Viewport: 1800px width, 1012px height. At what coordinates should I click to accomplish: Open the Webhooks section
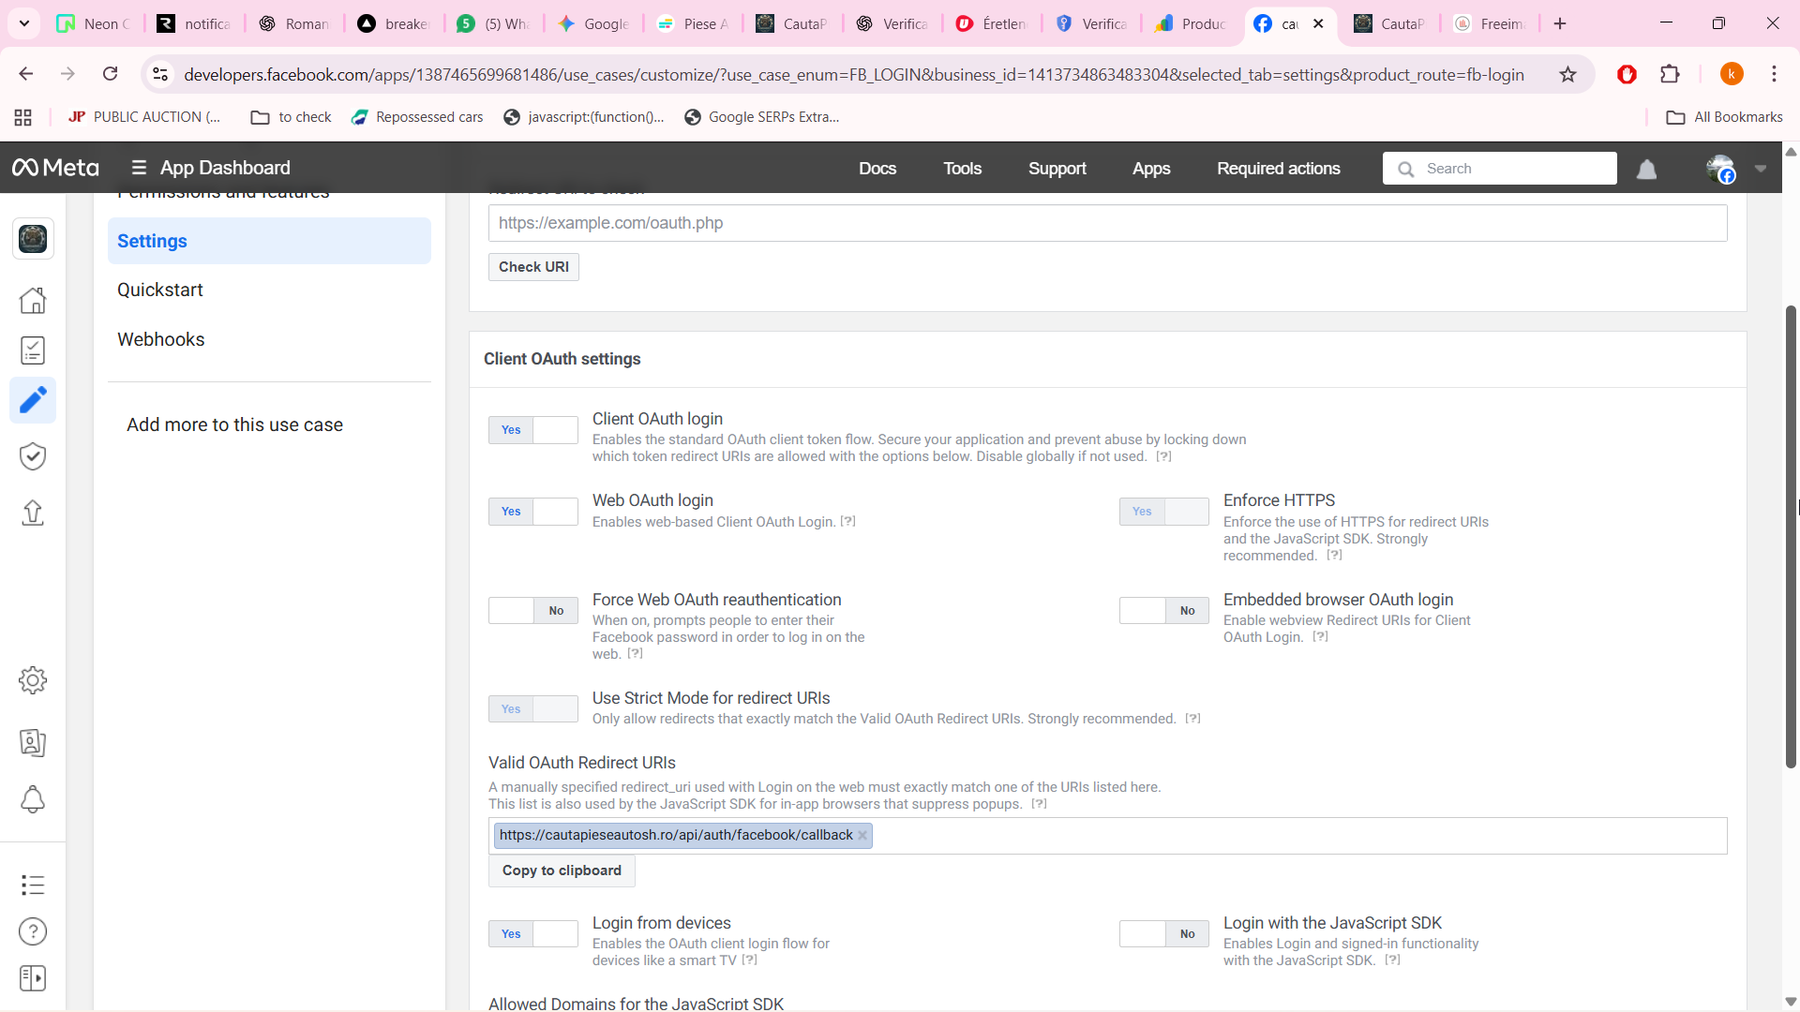[161, 339]
